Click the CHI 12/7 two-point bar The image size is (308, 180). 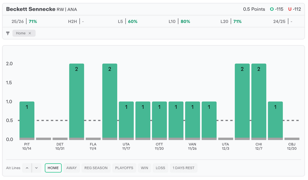click(x=259, y=101)
